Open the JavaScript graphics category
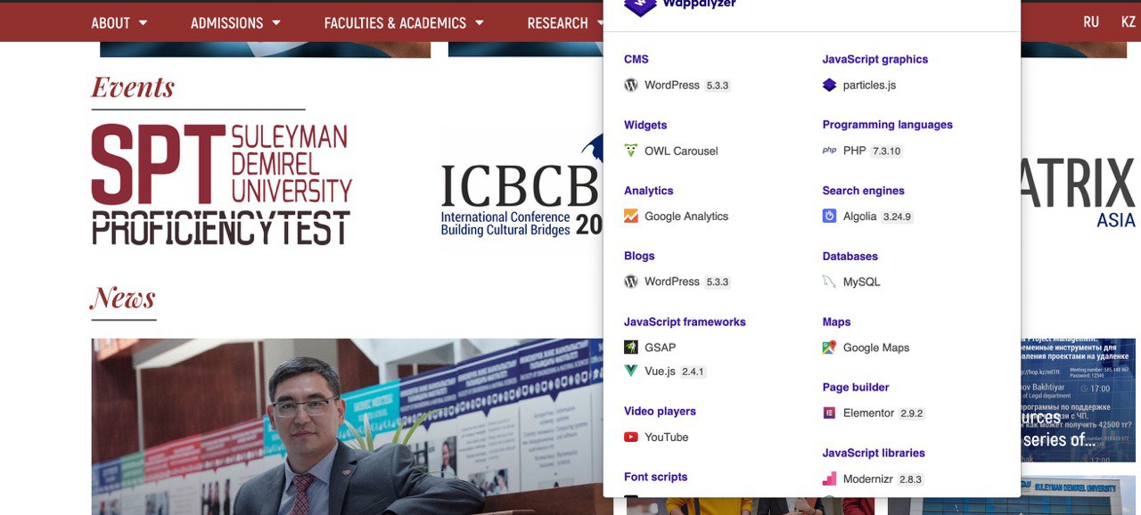Viewport: 1141px width, 515px height. click(x=875, y=60)
